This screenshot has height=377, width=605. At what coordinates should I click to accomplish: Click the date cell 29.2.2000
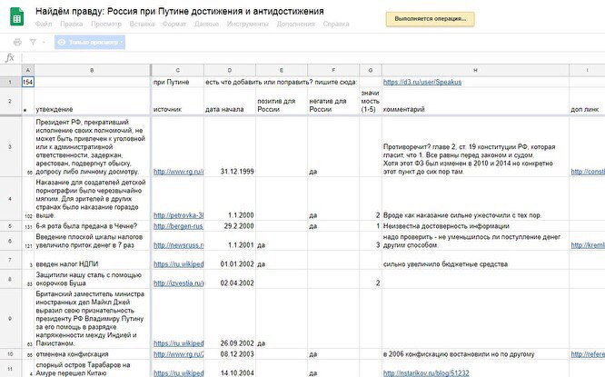coord(230,225)
